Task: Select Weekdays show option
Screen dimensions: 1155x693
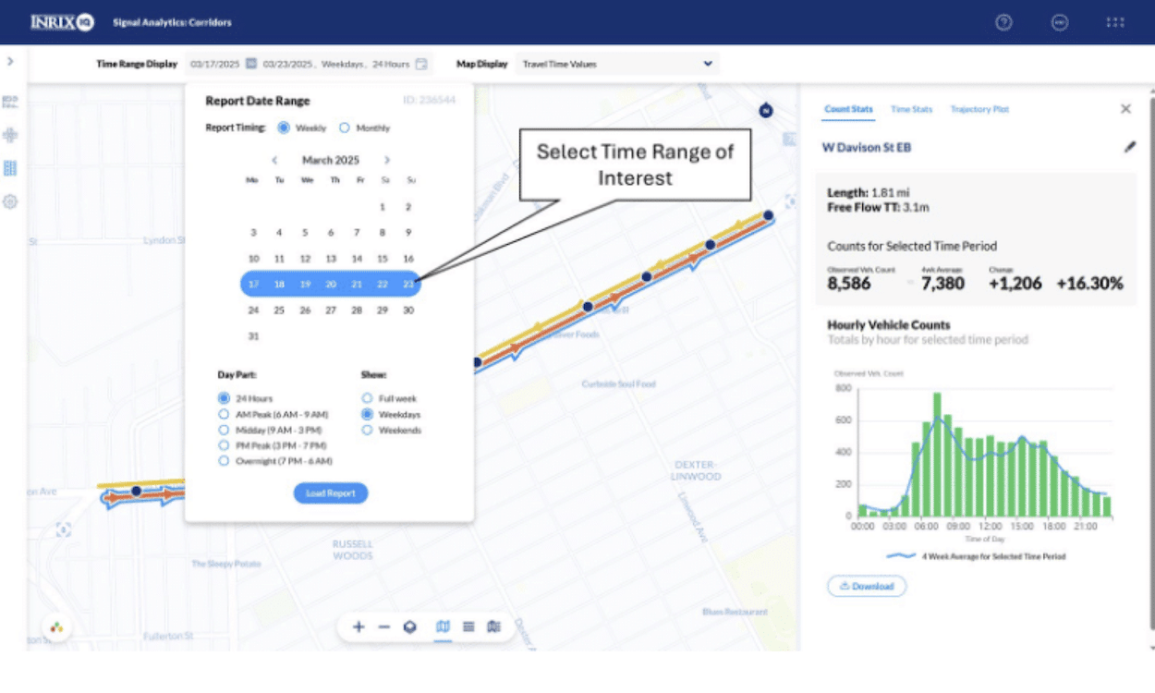Action: (x=367, y=414)
